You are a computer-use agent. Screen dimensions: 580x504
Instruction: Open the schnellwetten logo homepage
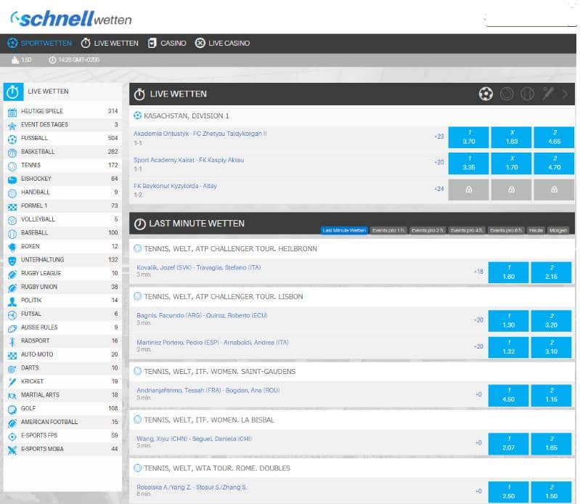71,18
